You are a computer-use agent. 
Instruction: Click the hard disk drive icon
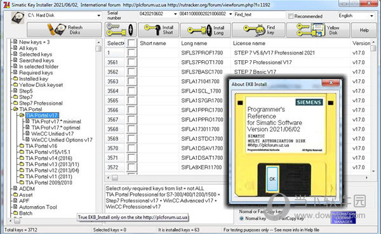18,18
